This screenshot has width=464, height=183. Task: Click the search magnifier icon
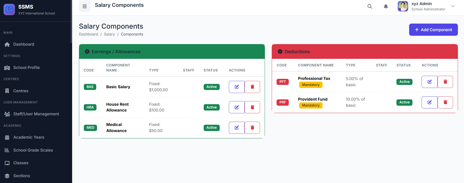370,6
